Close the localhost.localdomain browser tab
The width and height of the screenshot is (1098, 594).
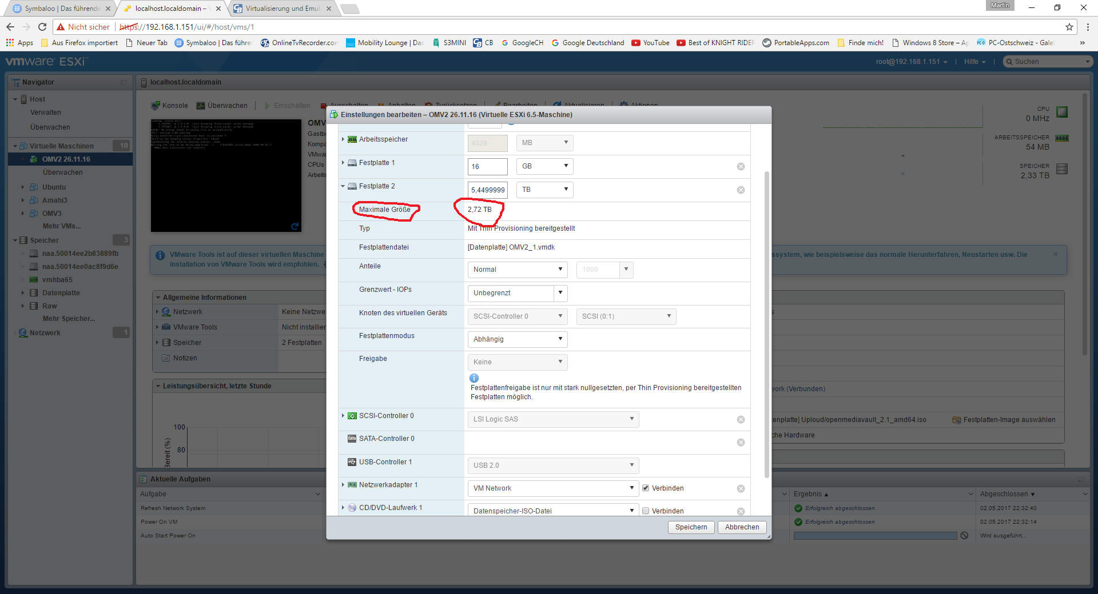(218, 9)
